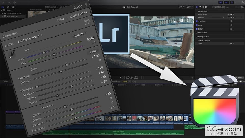Open the viewer zoom 44% dropdown

point(181,7)
